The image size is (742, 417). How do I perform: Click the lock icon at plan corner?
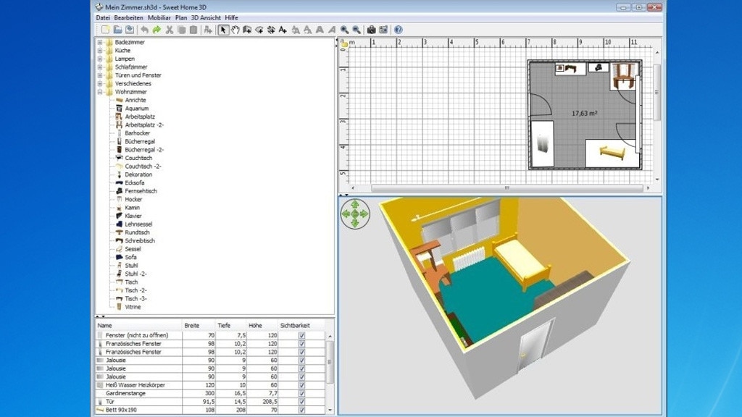pos(344,44)
